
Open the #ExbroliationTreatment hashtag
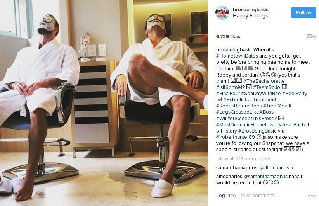(x=250, y=100)
